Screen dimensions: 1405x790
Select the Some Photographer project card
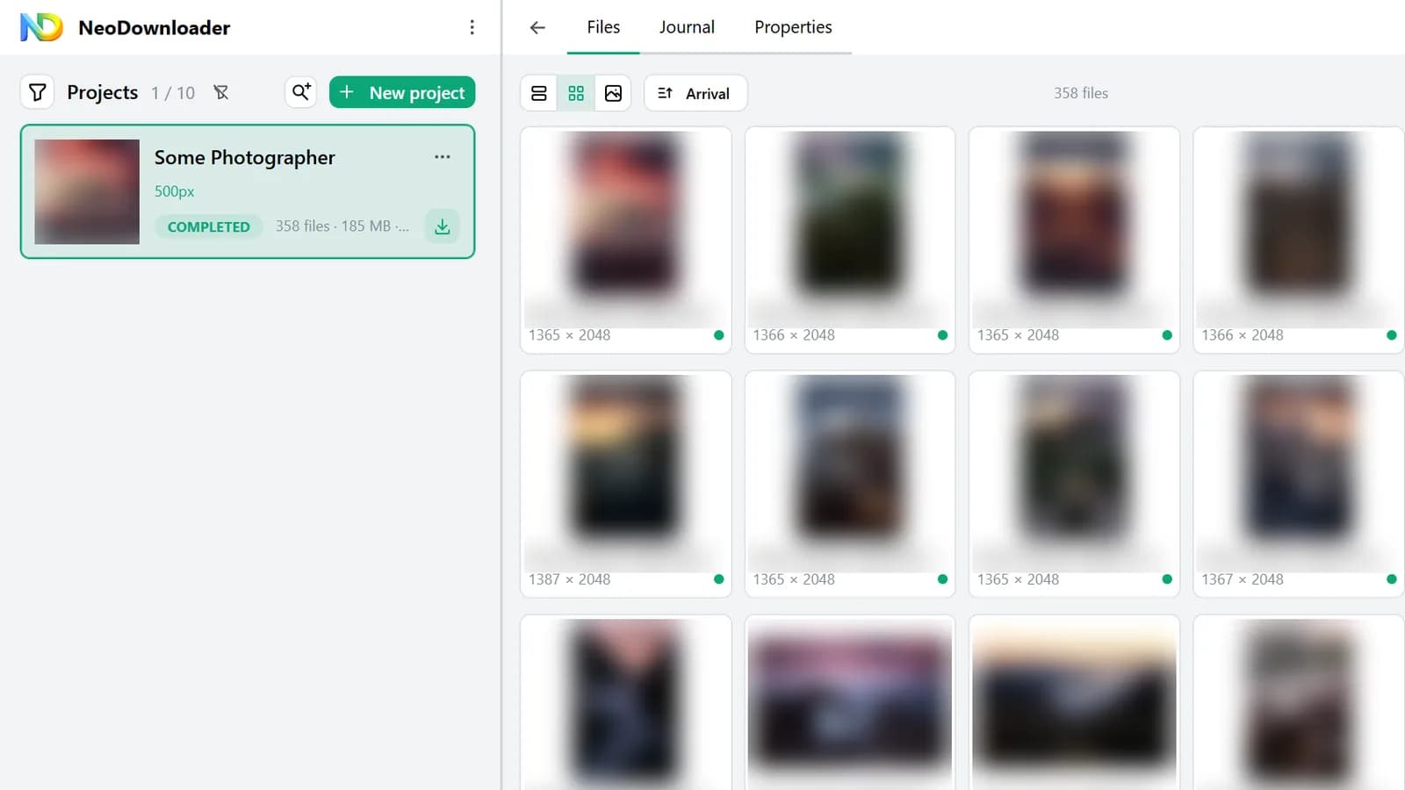click(248, 191)
